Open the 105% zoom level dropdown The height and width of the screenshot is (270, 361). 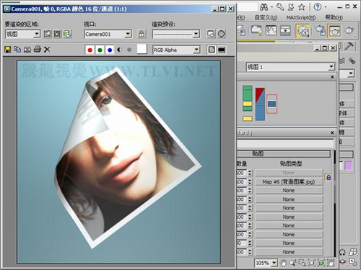tap(274, 263)
